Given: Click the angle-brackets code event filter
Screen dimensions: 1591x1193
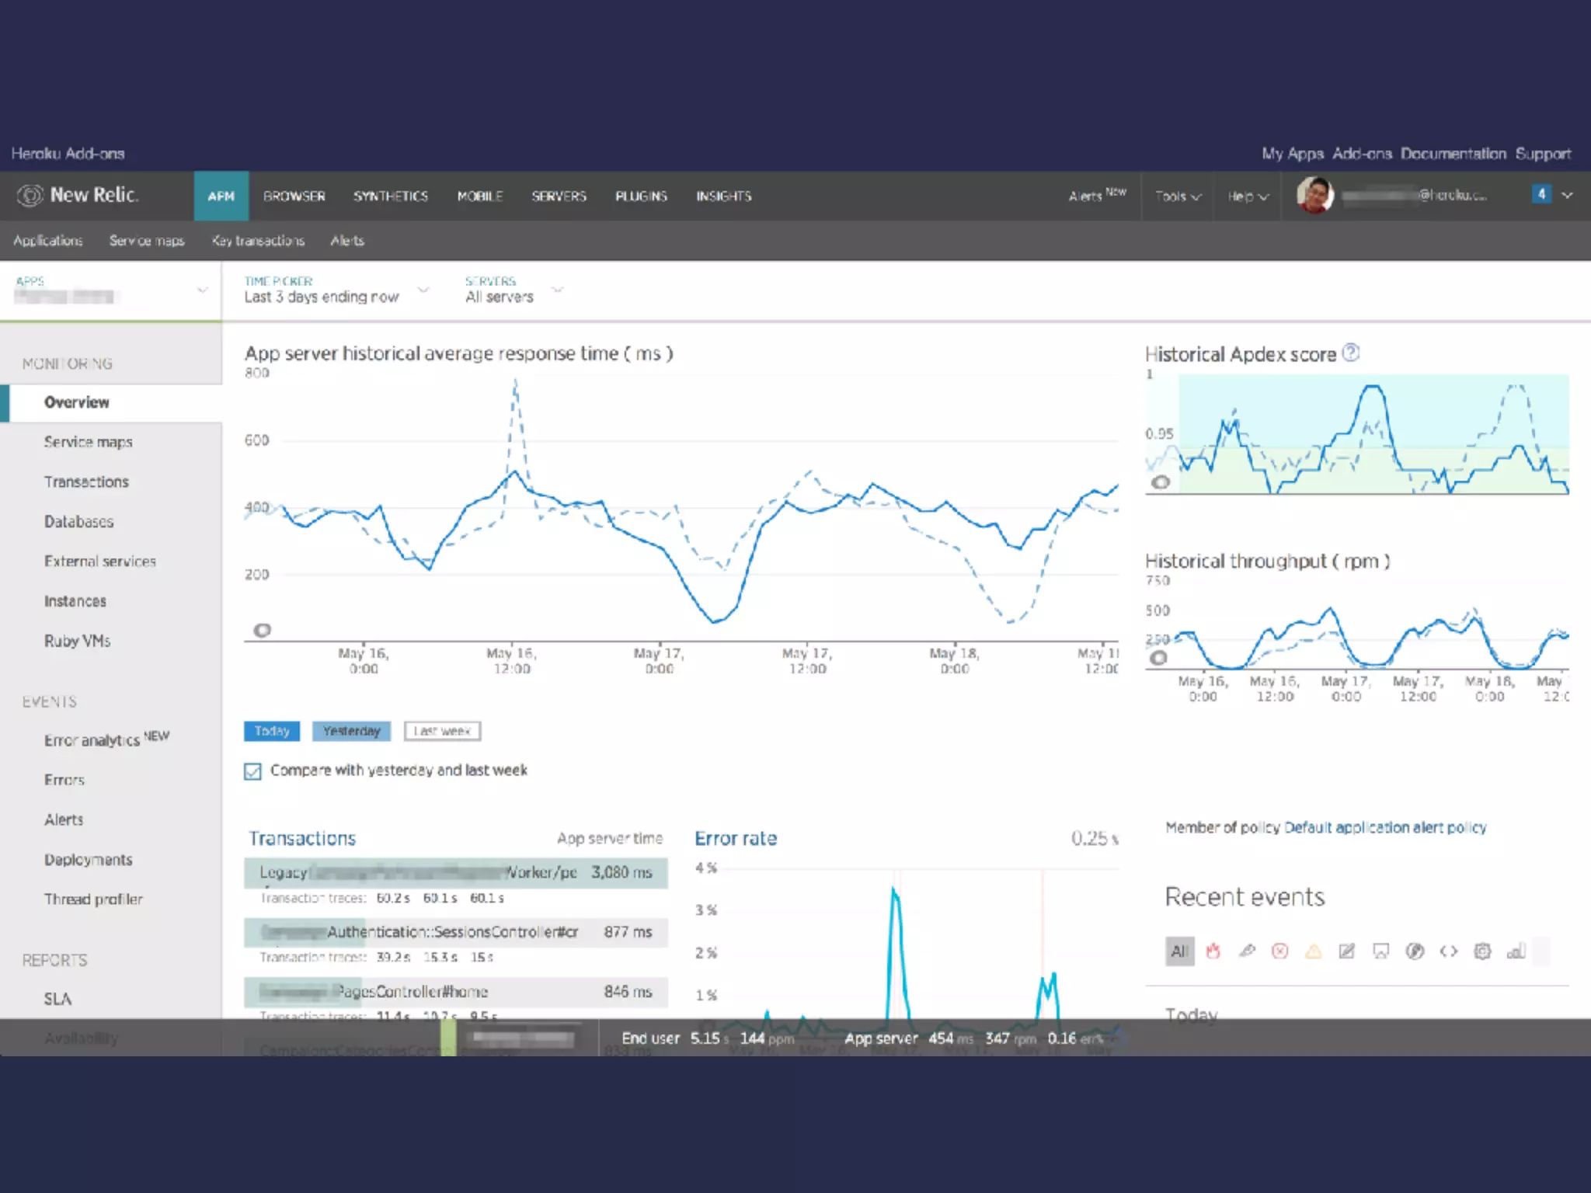Looking at the screenshot, I should 1448,951.
